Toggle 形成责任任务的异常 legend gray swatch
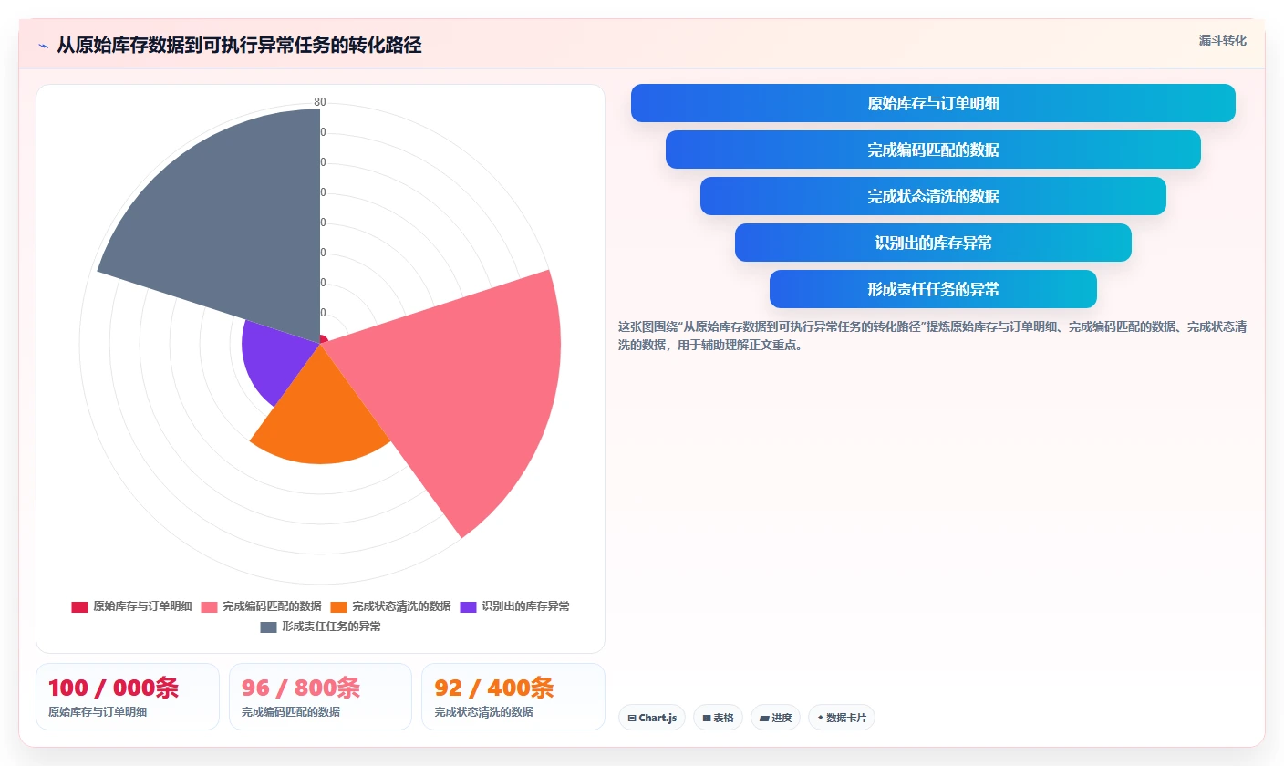Screen dimensions: 1284x766 click(x=268, y=626)
